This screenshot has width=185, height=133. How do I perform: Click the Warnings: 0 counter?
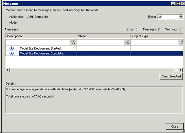(x=173, y=29)
